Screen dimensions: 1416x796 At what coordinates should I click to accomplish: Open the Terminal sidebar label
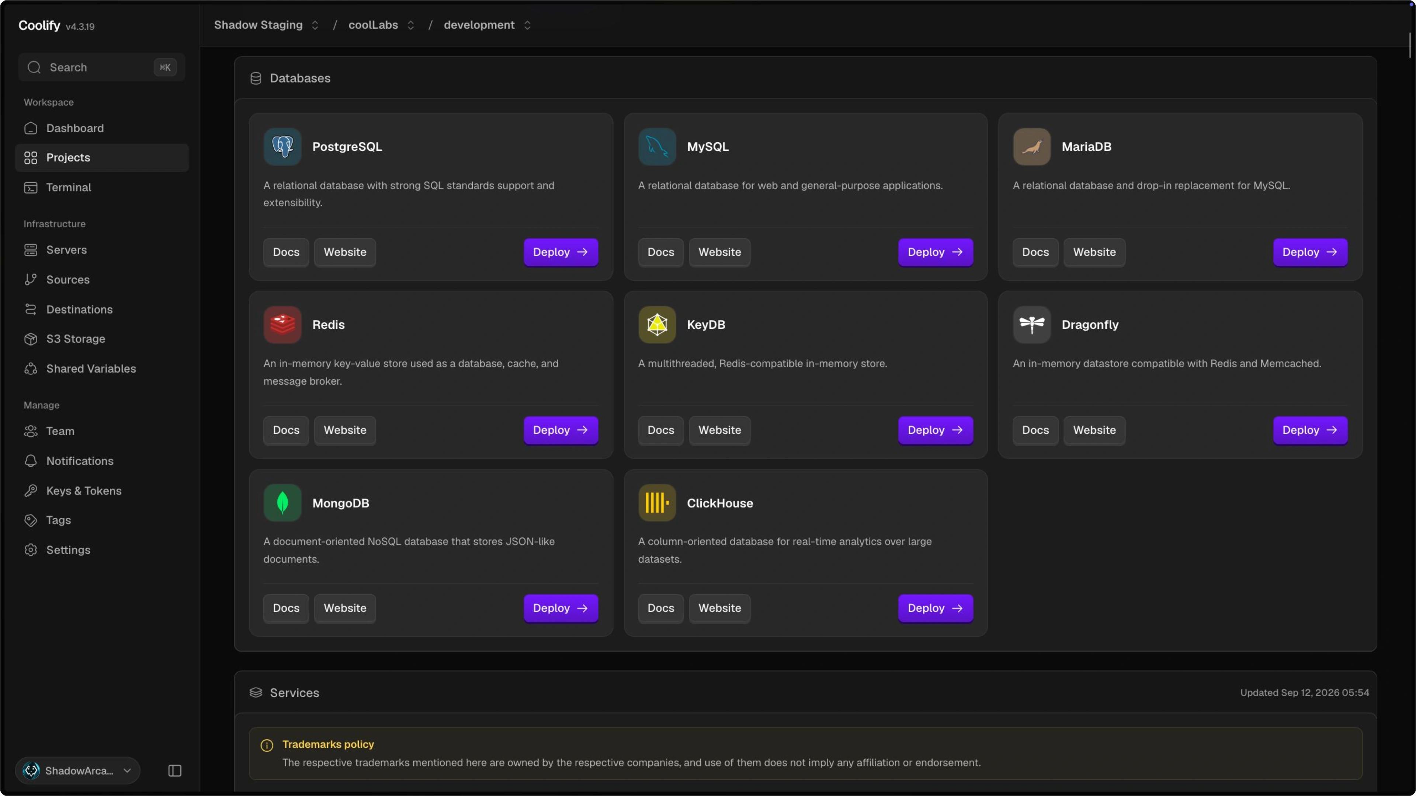pyautogui.click(x=69, y=187)
